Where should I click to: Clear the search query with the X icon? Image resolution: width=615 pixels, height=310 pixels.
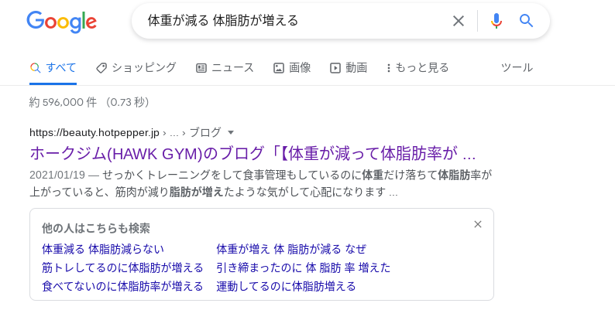point(458,21)
